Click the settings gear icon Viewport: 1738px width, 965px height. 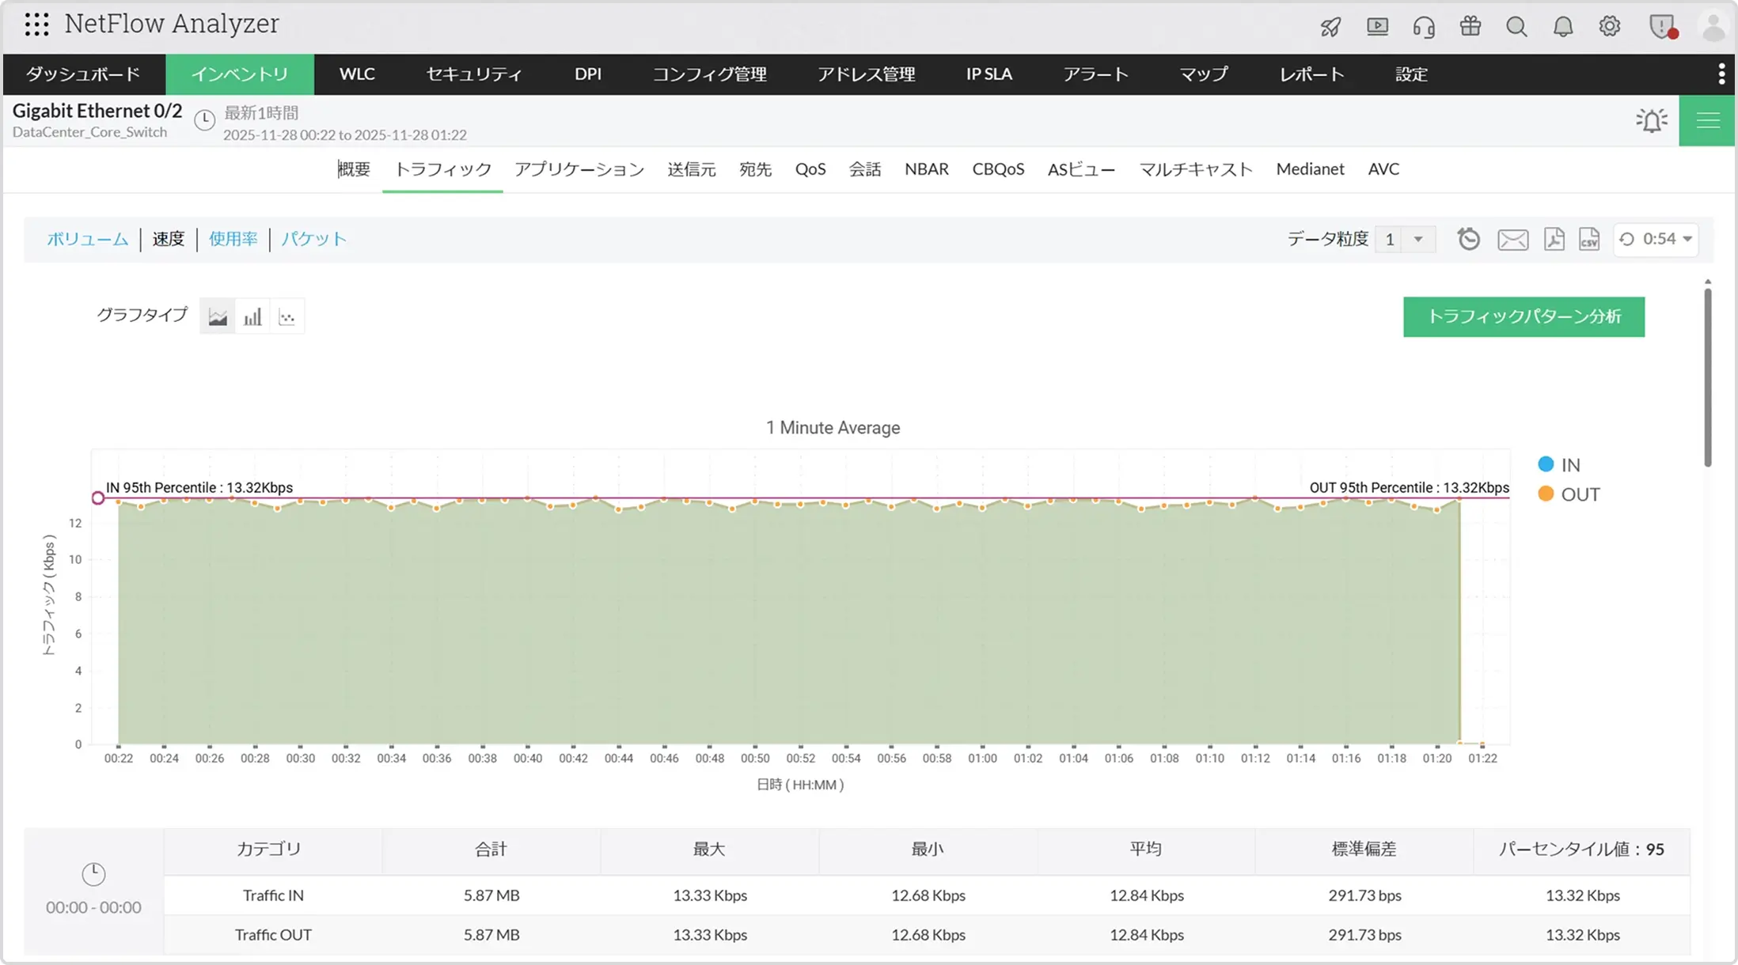click(x=1610, y=26)
